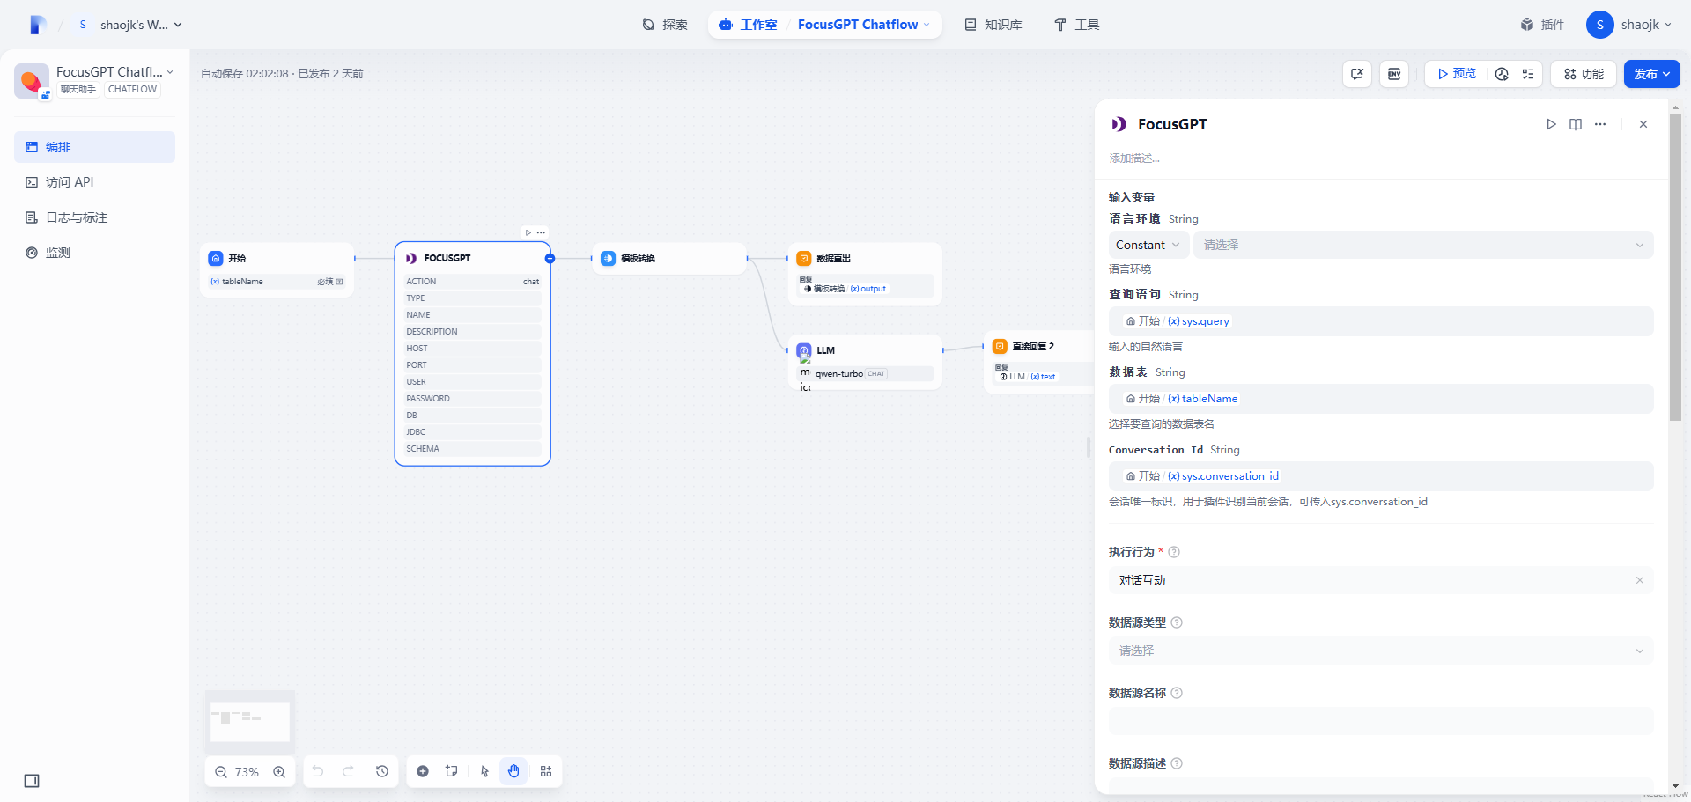Click the 功能 features button
1691x802 pixels.
[1584, 74]
